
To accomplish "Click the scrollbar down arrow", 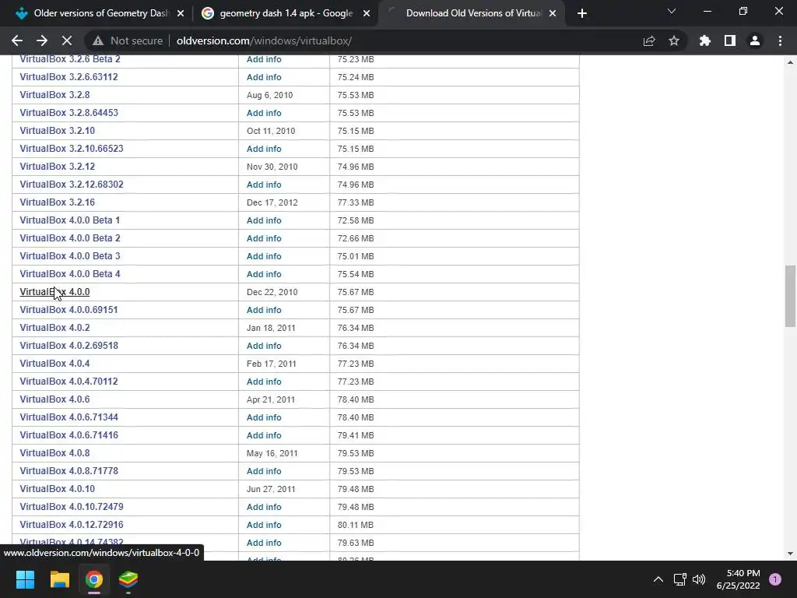I will (x=790, y=554).
